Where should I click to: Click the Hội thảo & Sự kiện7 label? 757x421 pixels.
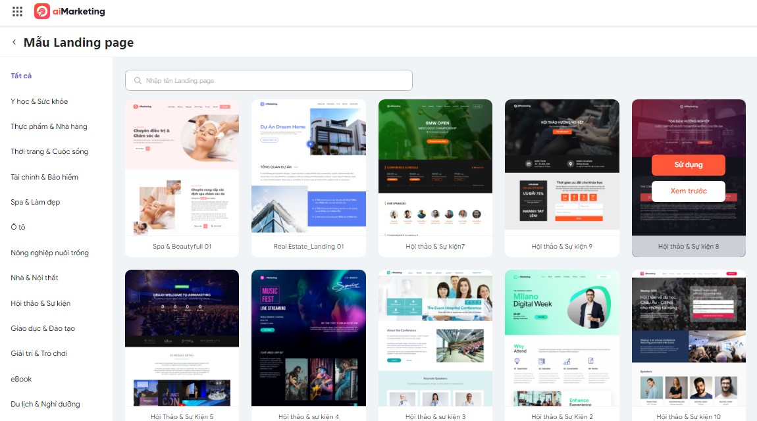click(x=436, y=247)
